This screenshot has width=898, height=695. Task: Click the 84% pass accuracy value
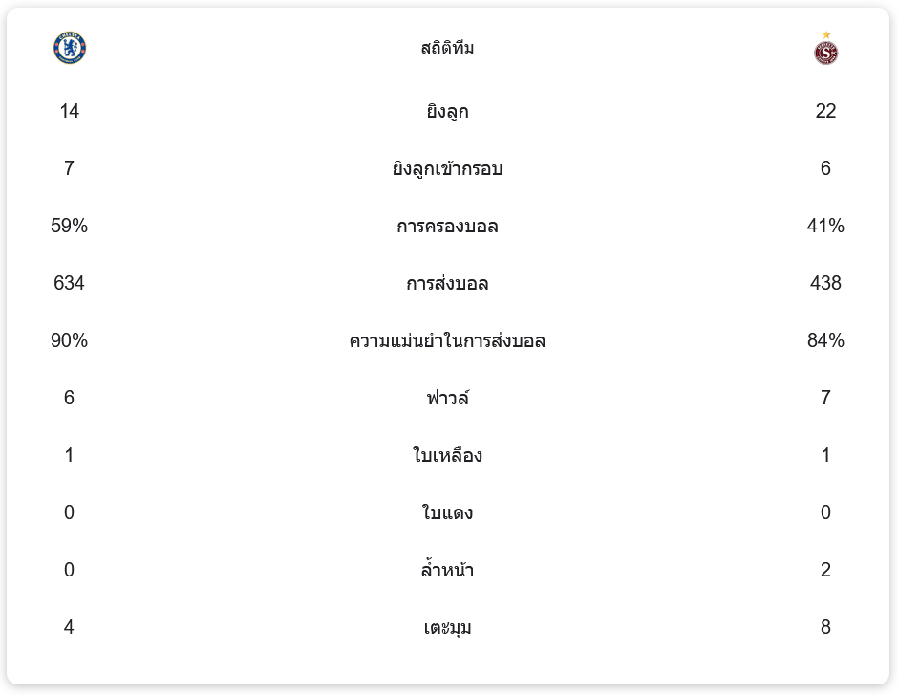coord(825,340)
